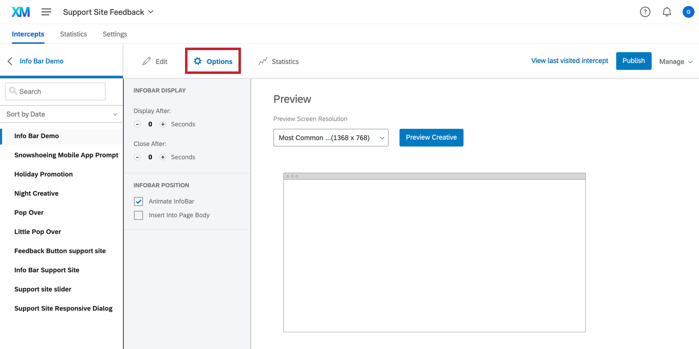Uncheck the Animate InfoBar checkbox
The width and height of the screenshot is (699, 349).
[x=139, y=201]
